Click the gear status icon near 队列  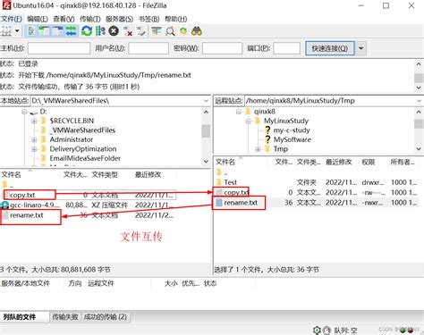click(x=317, y=330)
